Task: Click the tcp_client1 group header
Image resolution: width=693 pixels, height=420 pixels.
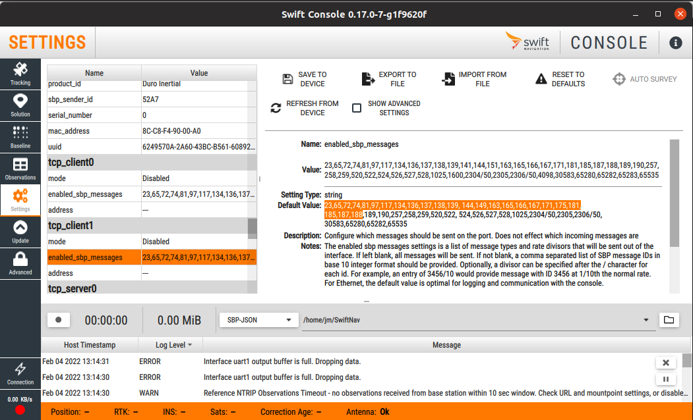Action: [x=152, y=225]
